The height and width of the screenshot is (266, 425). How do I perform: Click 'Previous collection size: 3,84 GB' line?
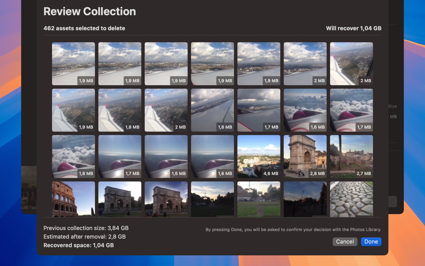click(x=86, y=228)
